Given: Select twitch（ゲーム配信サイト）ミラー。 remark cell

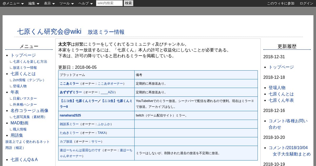Looking at the screenshot, I should pos(196,115).
